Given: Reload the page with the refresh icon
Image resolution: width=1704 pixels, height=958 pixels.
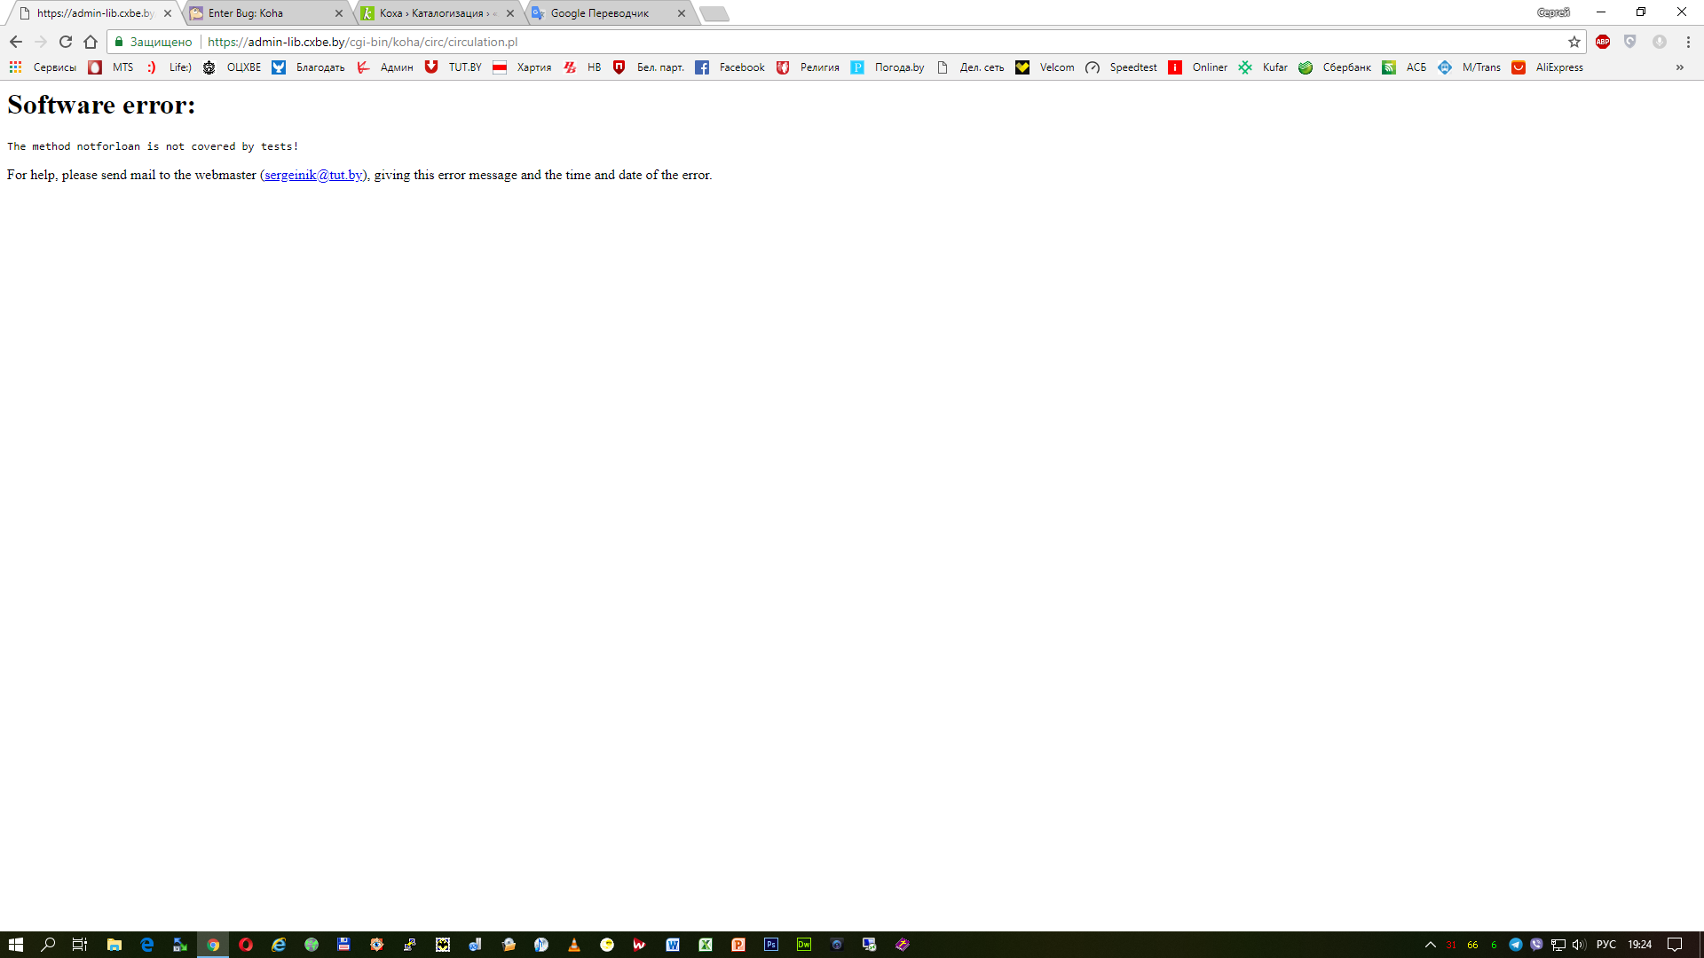Looking at the screenshot, I should tap(66, 42).
